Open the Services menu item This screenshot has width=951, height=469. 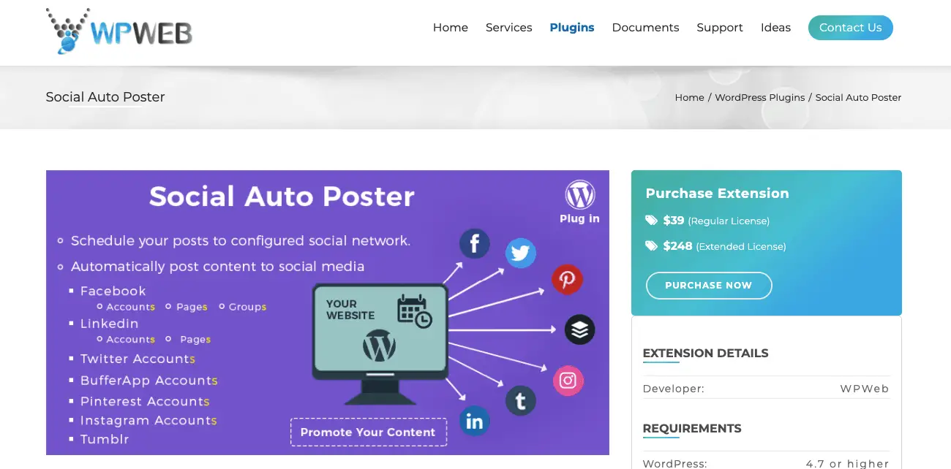click(509, 28)
